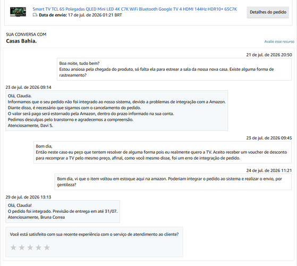Select Bruna Correa's message about order integration
Viewport: 297px width, 266px height.
point(63,211)
